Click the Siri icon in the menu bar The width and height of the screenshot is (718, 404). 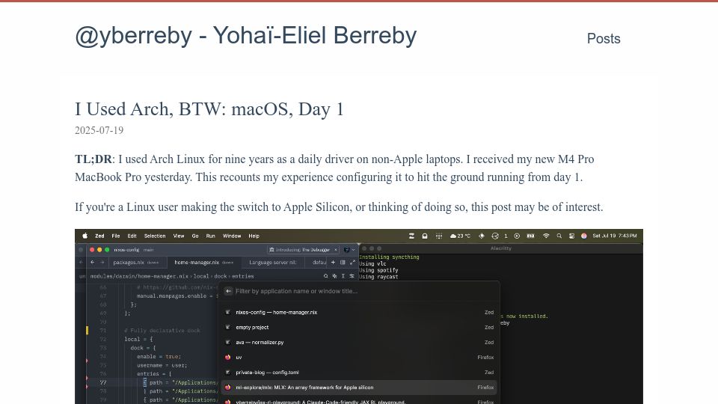point(584,236)
